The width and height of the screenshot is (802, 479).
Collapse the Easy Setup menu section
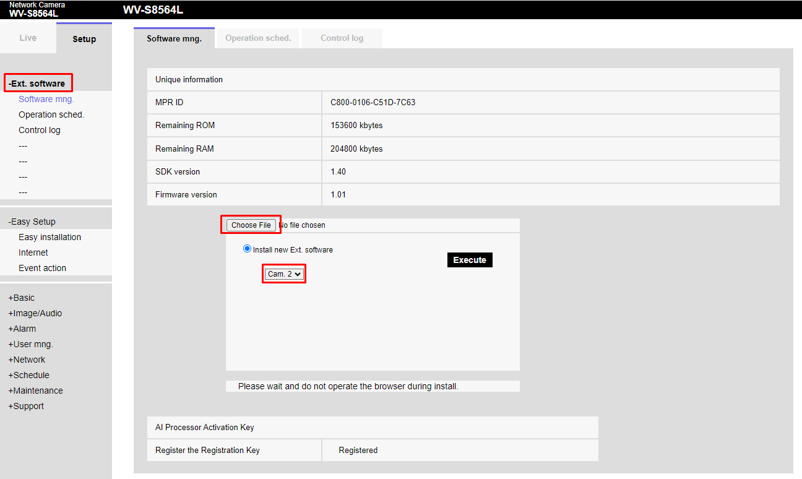pyautogui.click(x=32, y=222)
